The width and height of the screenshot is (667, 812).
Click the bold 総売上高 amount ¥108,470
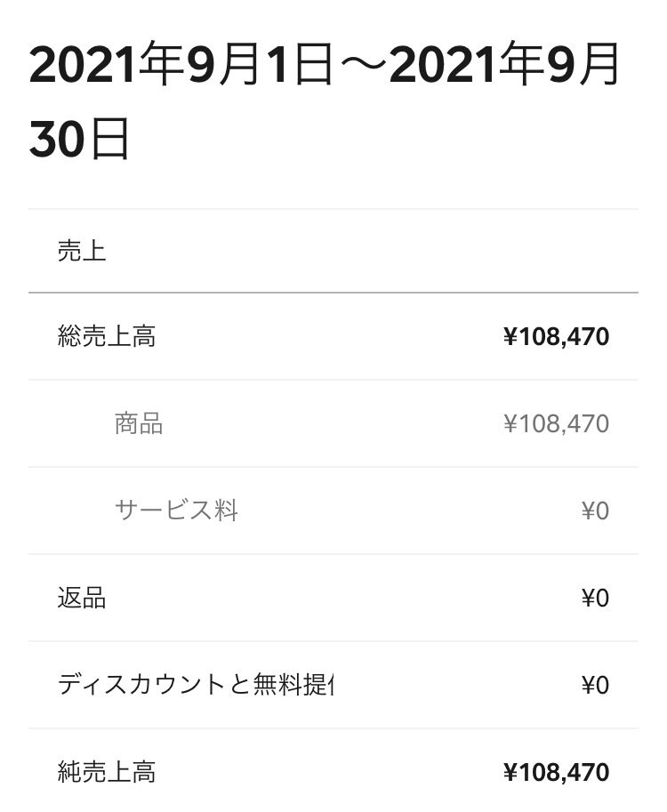[556, 337]
